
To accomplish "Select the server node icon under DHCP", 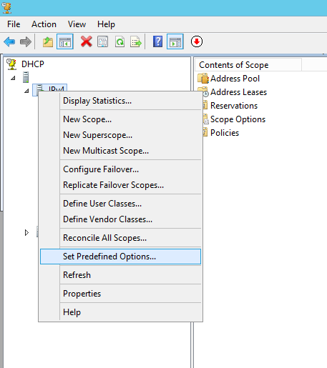I will click(26, 77).
